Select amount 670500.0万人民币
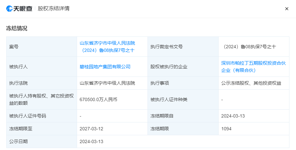This screenshot has width=296, height=150. coord(98,99)
